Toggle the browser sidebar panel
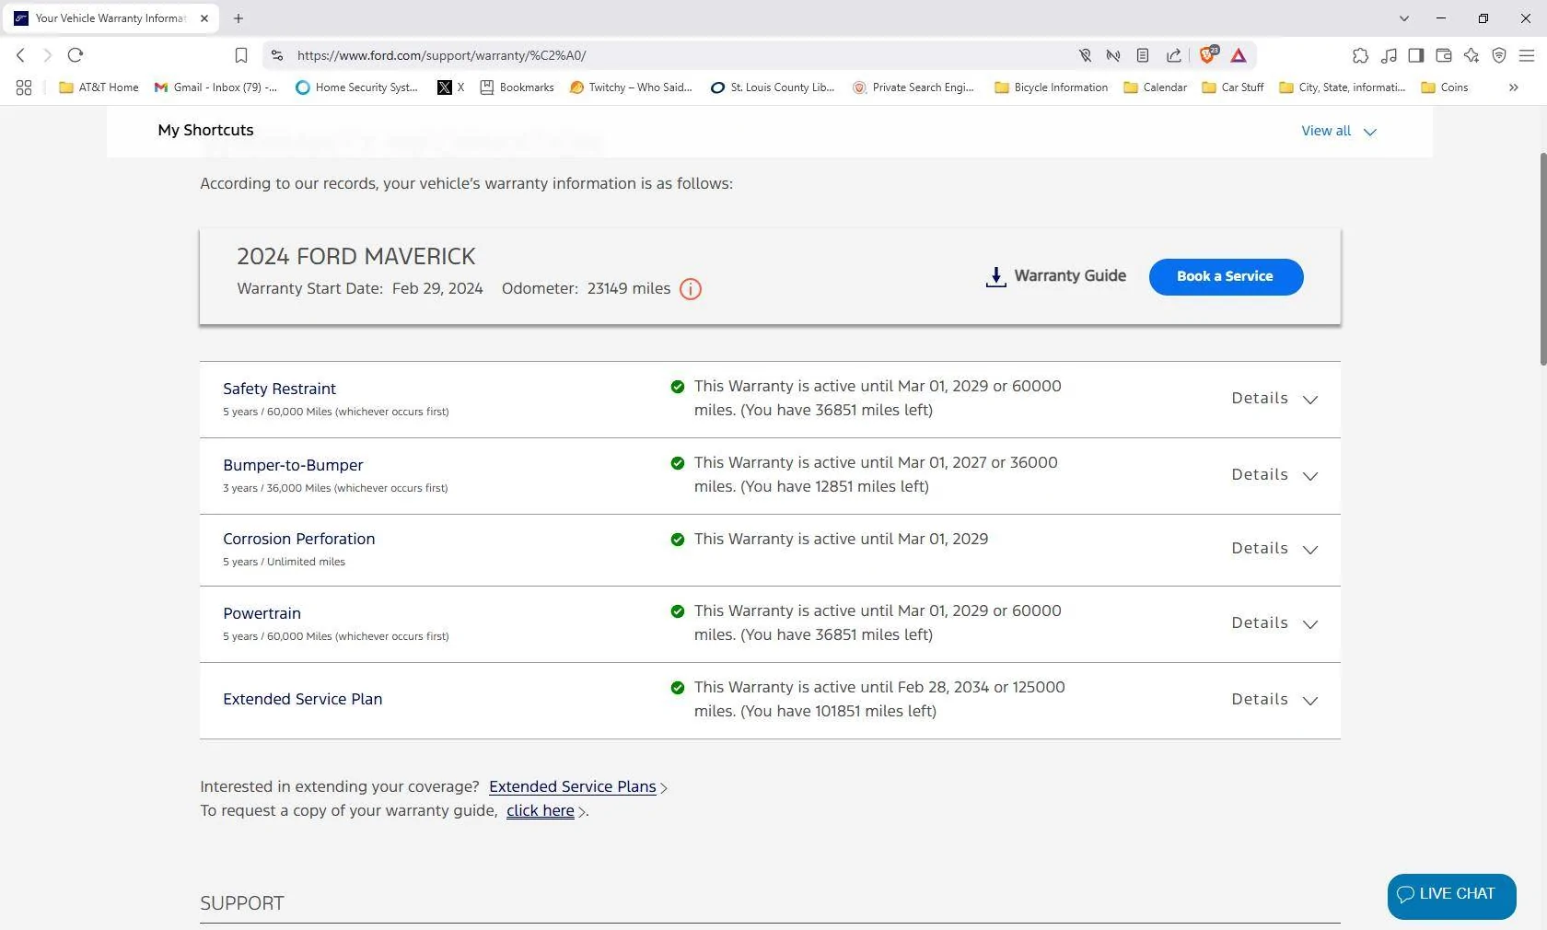This screenshot has height=930, width=1547. tap(1416, 55)
